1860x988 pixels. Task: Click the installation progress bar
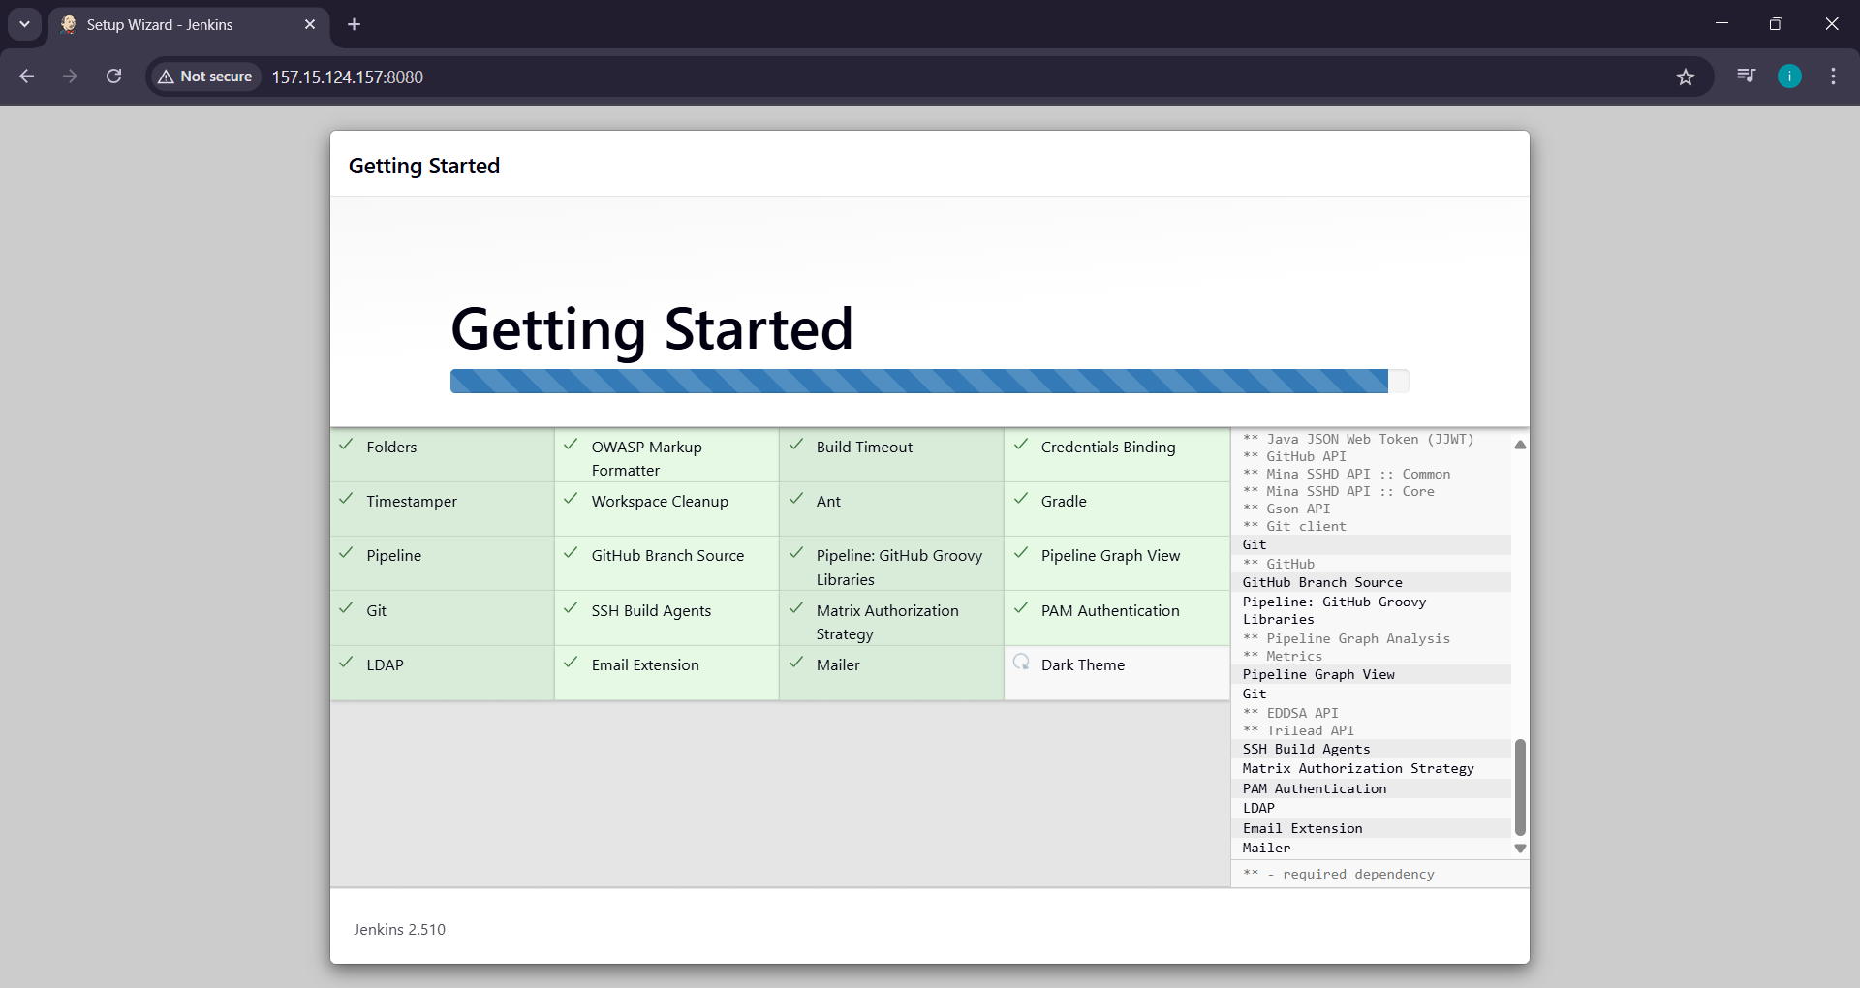[928, 381]
